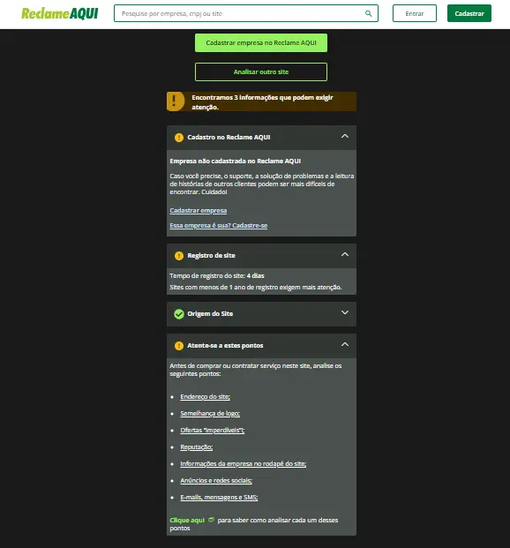Click warning icon beside Atente-se a estes pontos
Screen dimensions: 510x548
click(179, 346)
